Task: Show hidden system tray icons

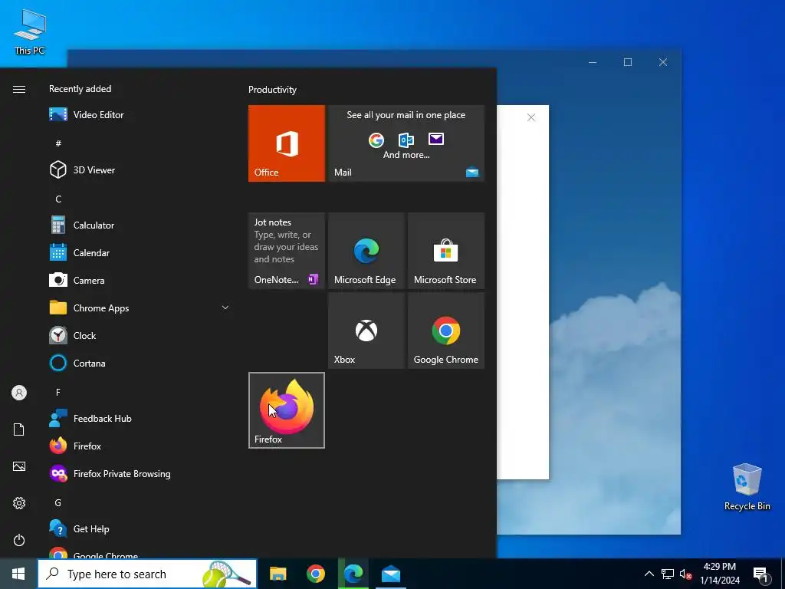Action: tap(649, 574)
